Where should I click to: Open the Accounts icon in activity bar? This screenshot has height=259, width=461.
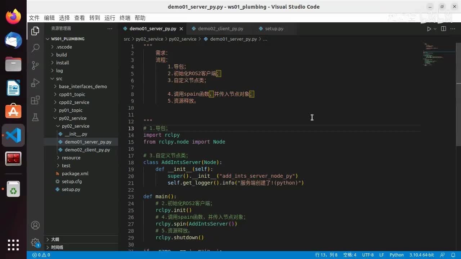[35, 225]
